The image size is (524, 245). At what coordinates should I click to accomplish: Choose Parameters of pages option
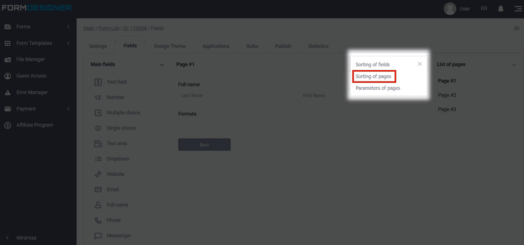pos(378,88)
